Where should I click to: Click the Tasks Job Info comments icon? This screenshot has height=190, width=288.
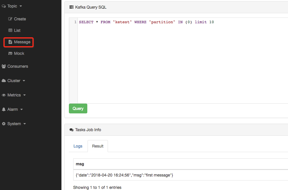click(71, 130)
